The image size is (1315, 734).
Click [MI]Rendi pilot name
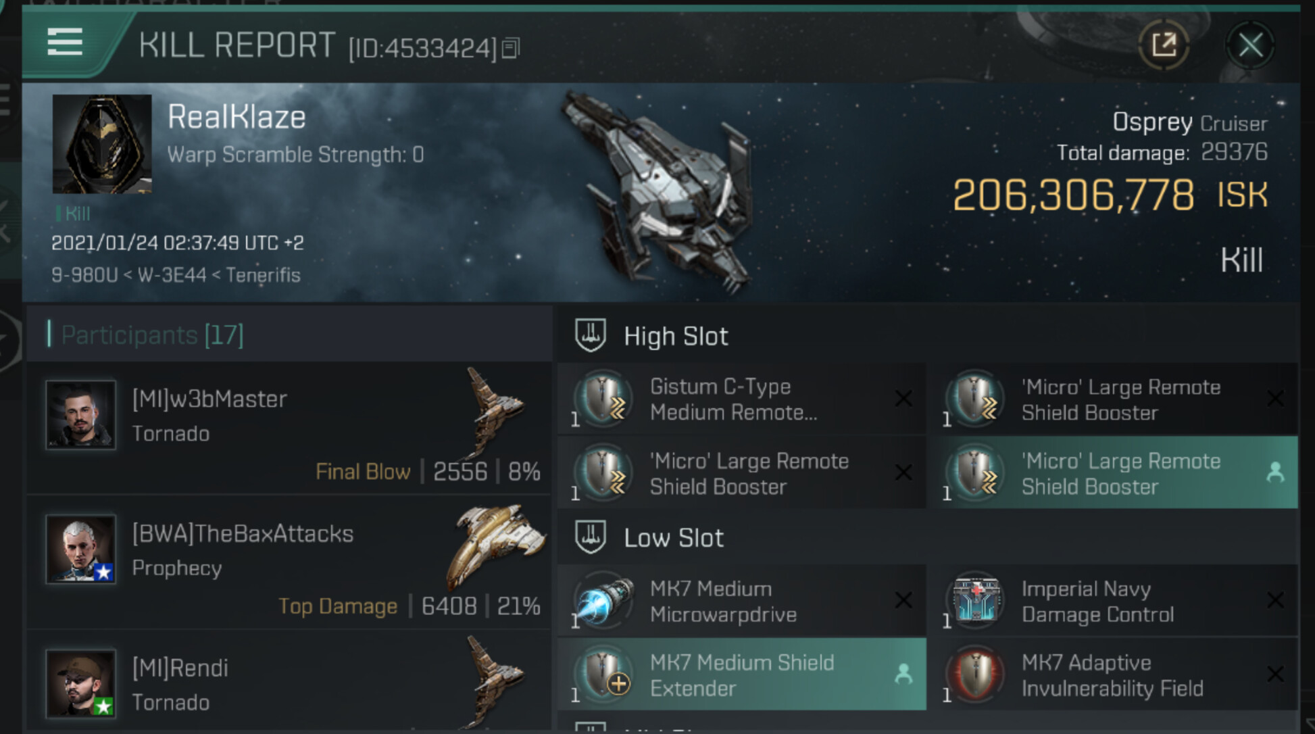tap(180, 668)
